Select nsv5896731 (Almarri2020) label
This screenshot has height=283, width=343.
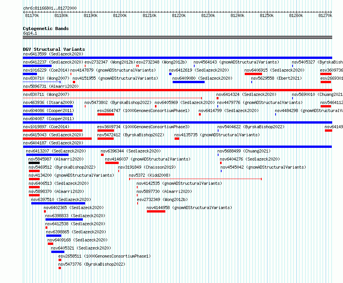click(51, 86)
